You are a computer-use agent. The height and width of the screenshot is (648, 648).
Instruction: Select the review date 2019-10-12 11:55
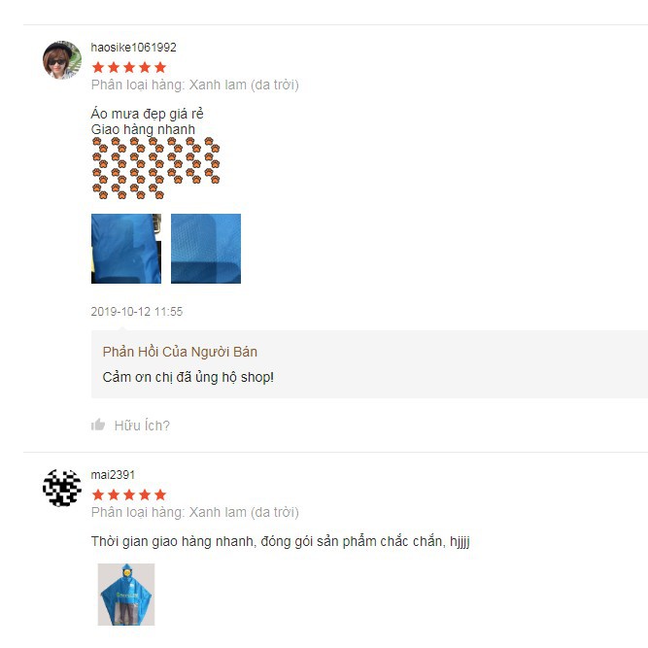pos(137,311)
